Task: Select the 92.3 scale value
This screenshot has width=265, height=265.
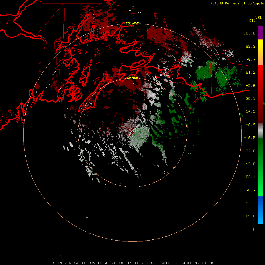Action: [251, 46]
